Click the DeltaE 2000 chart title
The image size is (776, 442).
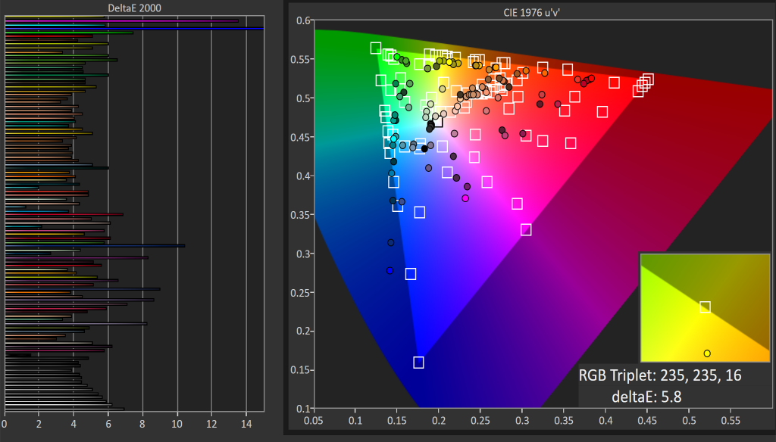click(x=135, y=8)
